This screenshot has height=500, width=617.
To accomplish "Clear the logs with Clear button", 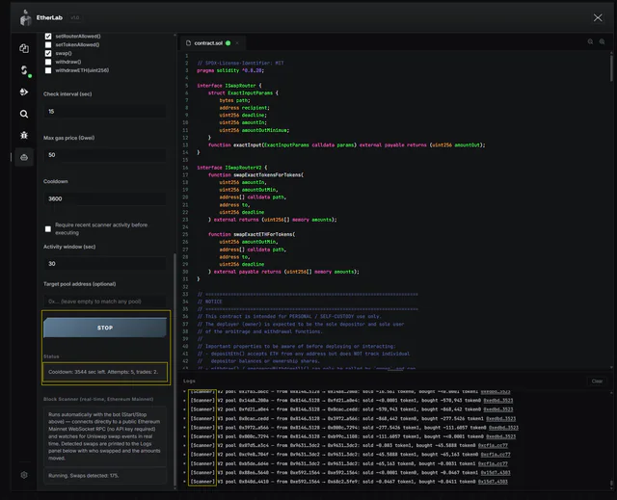I will (x=597, y=381).
